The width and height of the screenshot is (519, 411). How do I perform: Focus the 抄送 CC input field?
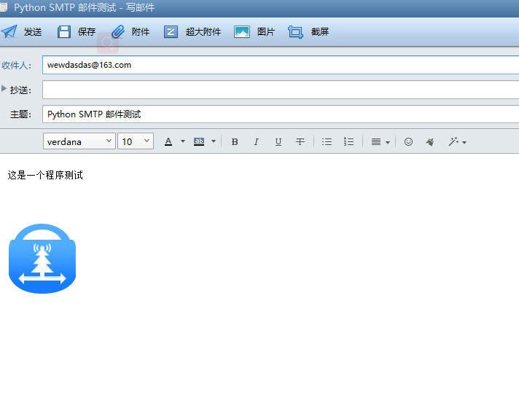(281, 90)
